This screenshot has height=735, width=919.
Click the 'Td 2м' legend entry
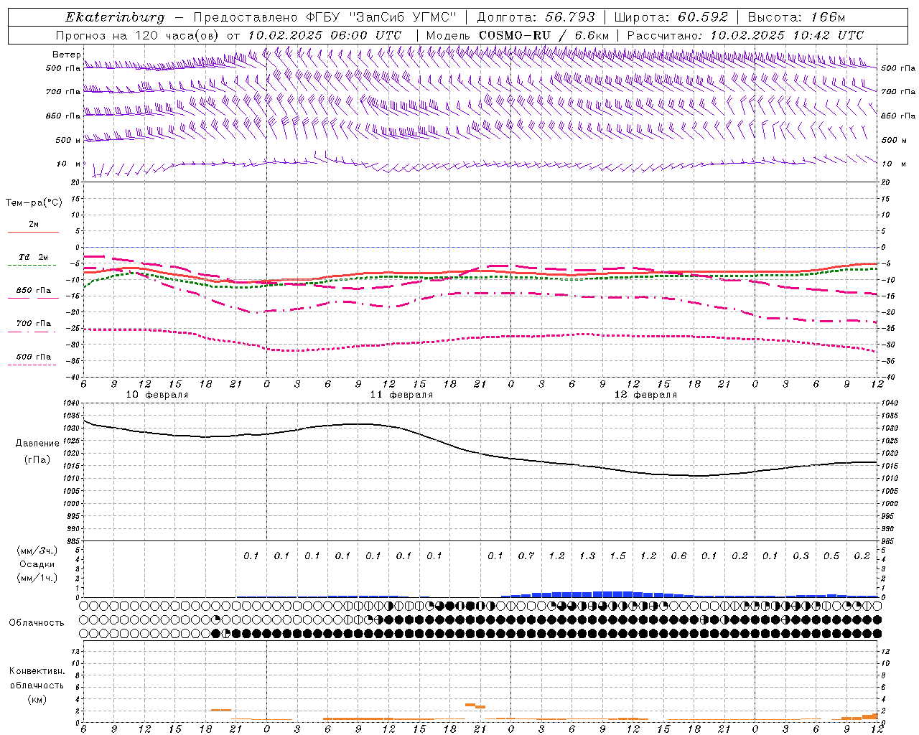pos(34,257)
